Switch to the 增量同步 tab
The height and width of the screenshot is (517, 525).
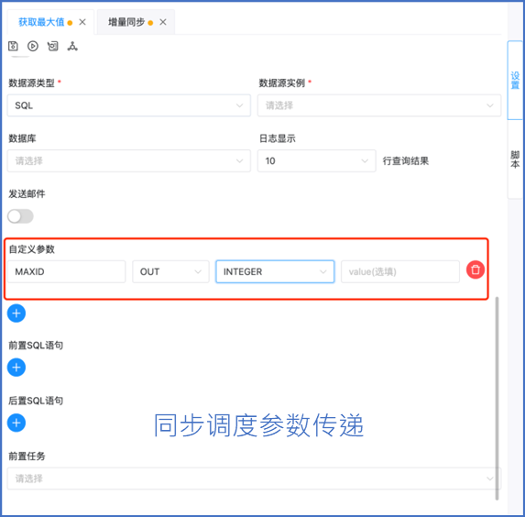[x=126, y=22]
